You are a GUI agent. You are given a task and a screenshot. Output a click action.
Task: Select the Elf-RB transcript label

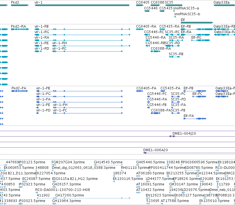186,26
